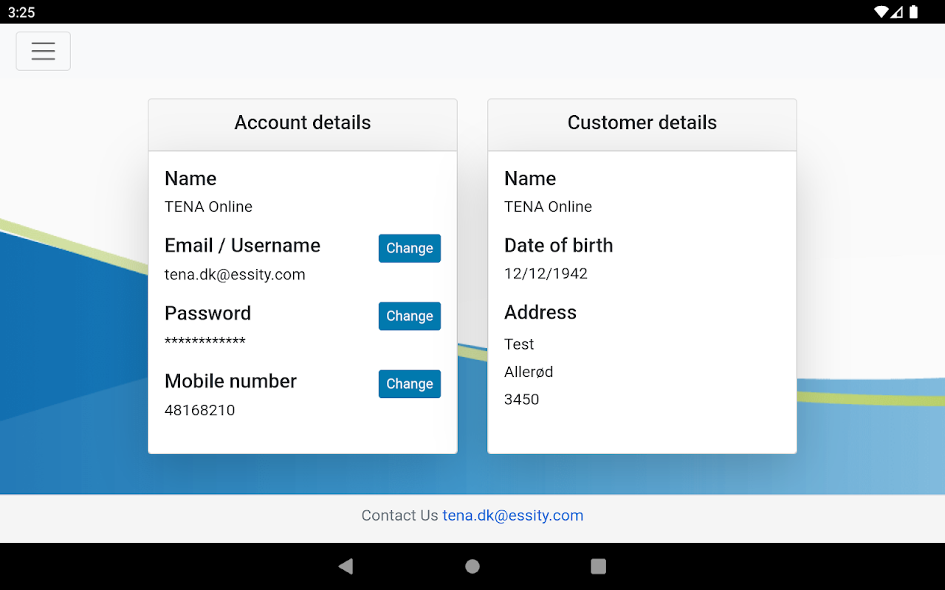Image resolution: width=945 pixels, height=590 pixels.
Task: Tap the Android back button
Action: point(346,566)
